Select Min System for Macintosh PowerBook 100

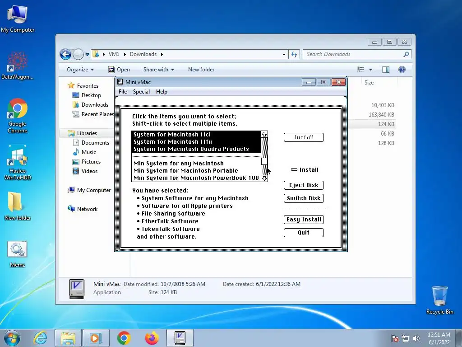coord(196,178)
